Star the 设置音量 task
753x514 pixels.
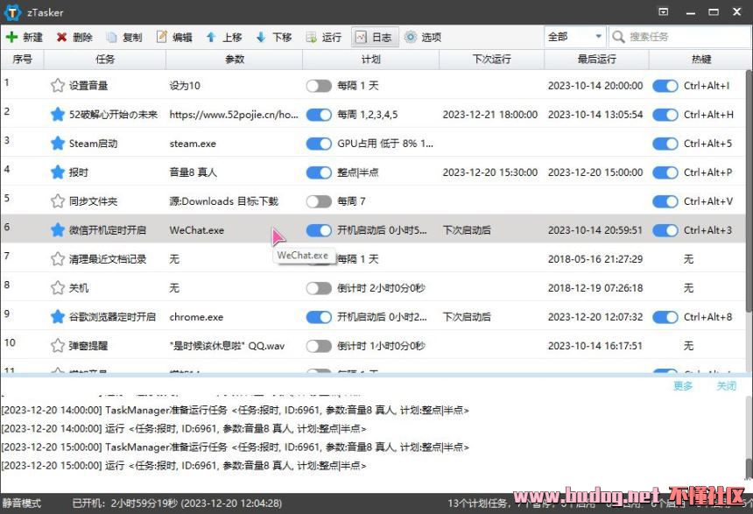[58, 86]
